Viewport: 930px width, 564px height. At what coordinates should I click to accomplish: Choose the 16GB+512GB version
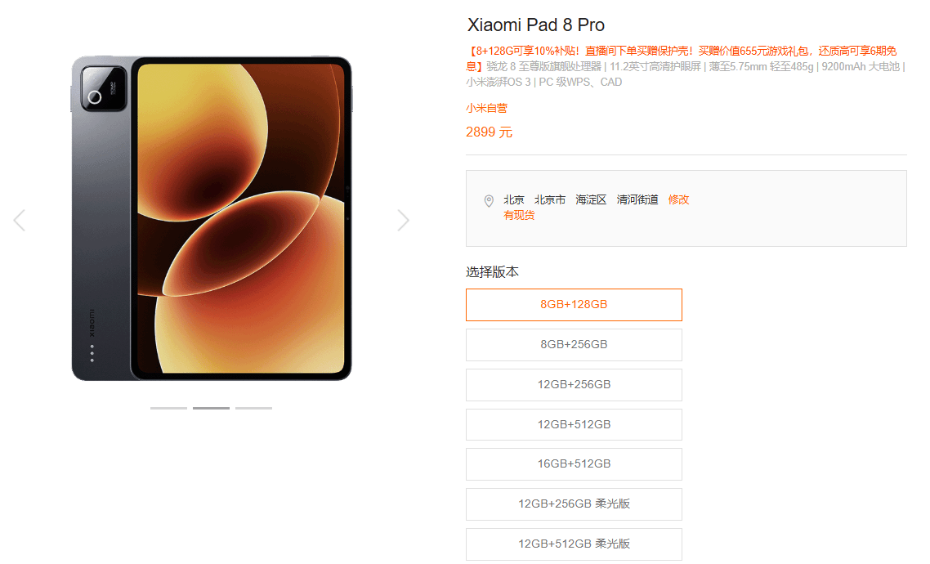574,464
